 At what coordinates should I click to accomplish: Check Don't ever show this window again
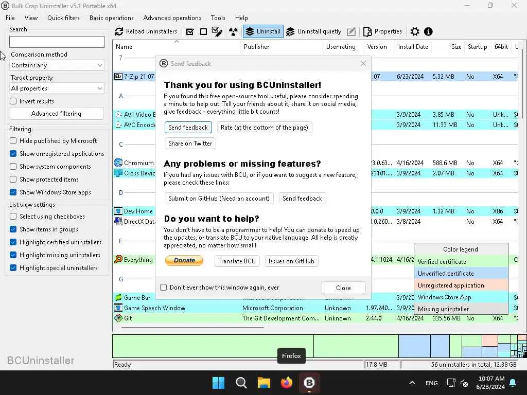pyautogui.click(x=163, y=288)
